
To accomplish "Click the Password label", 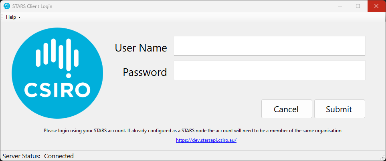I will tap(145, 72).
